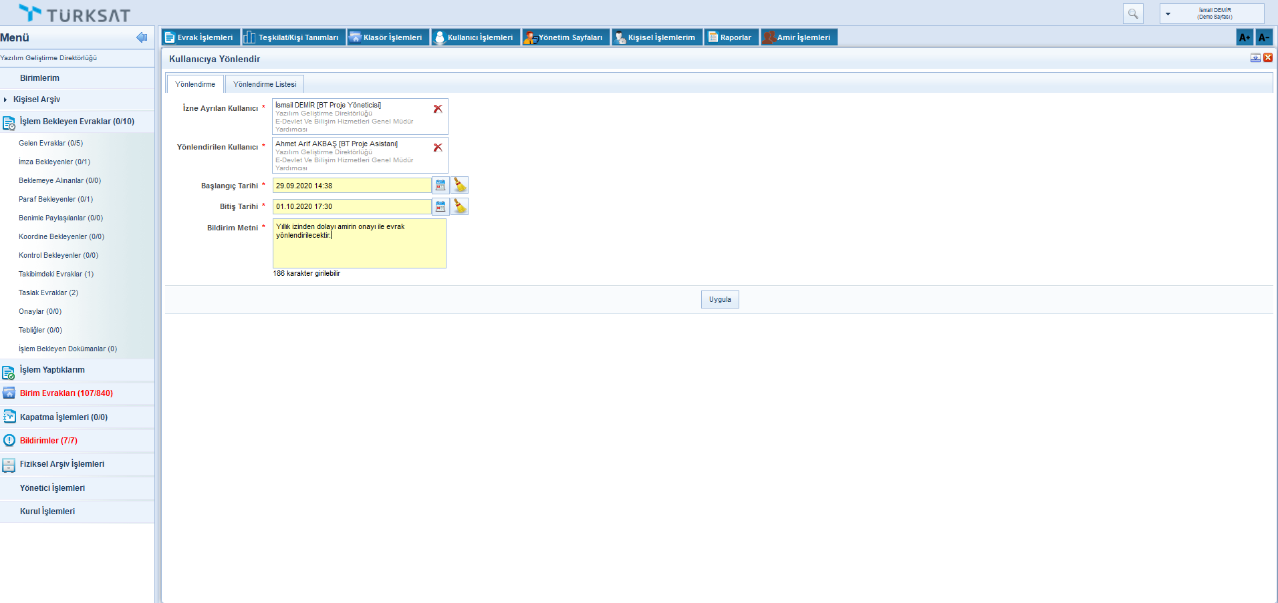Open calendar picker for Başlangıç Tarihi

440,186
